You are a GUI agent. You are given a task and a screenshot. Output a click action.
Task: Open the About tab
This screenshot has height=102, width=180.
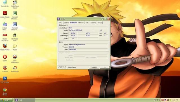pyautogui.click(x=100, y=23)
